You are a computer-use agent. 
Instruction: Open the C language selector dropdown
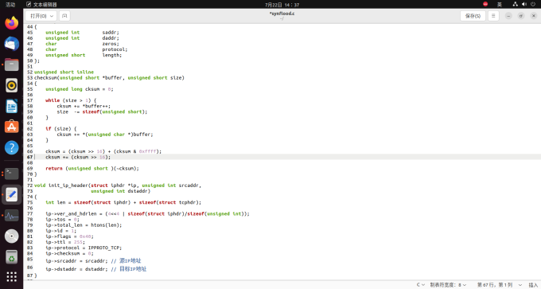(420, 285)
